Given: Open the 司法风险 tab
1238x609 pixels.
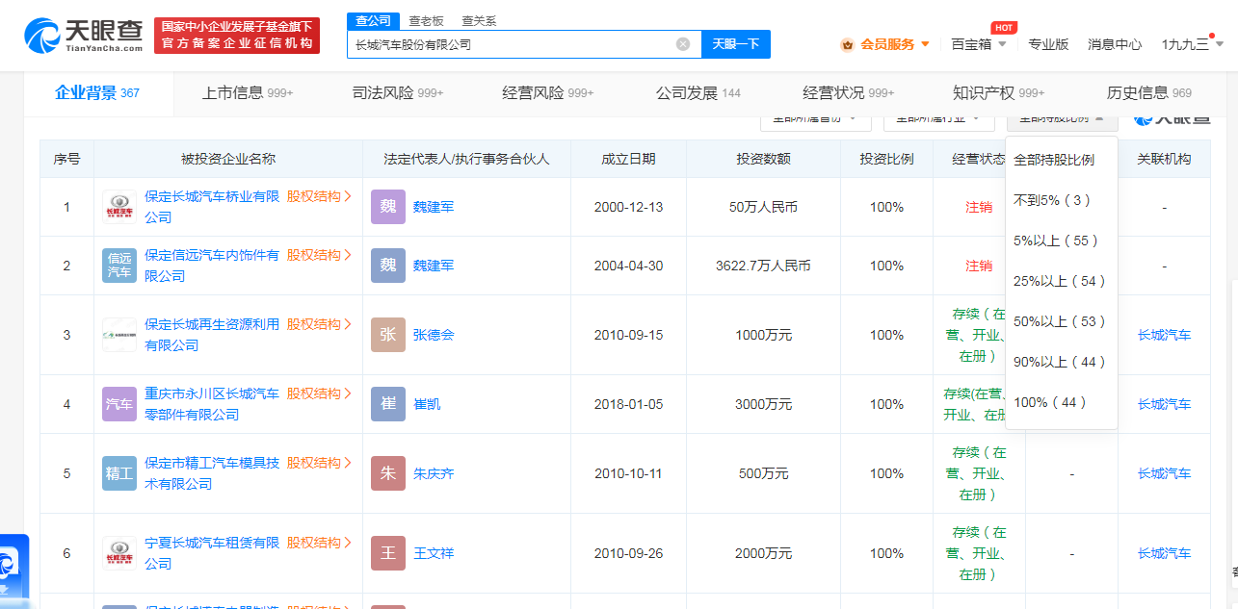Looking at the screenshot, I should click(x=398, y=93).
